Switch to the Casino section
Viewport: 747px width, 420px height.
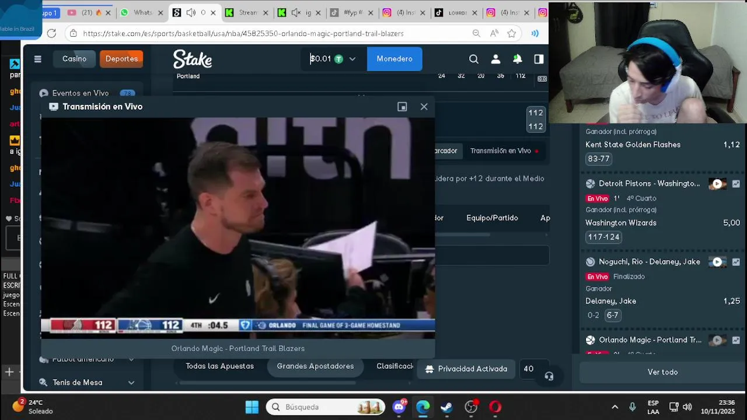(74, 59)
